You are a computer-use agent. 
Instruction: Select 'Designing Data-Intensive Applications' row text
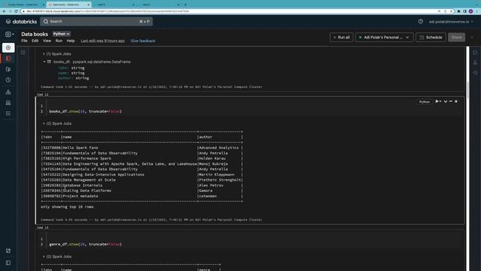104,175
